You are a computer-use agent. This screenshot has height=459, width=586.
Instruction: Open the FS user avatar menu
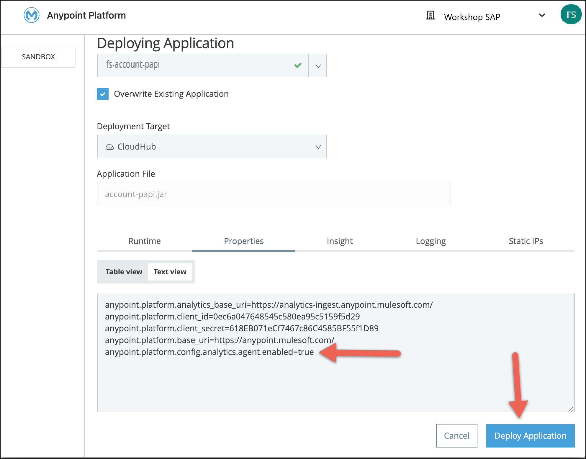coord(571,14)
